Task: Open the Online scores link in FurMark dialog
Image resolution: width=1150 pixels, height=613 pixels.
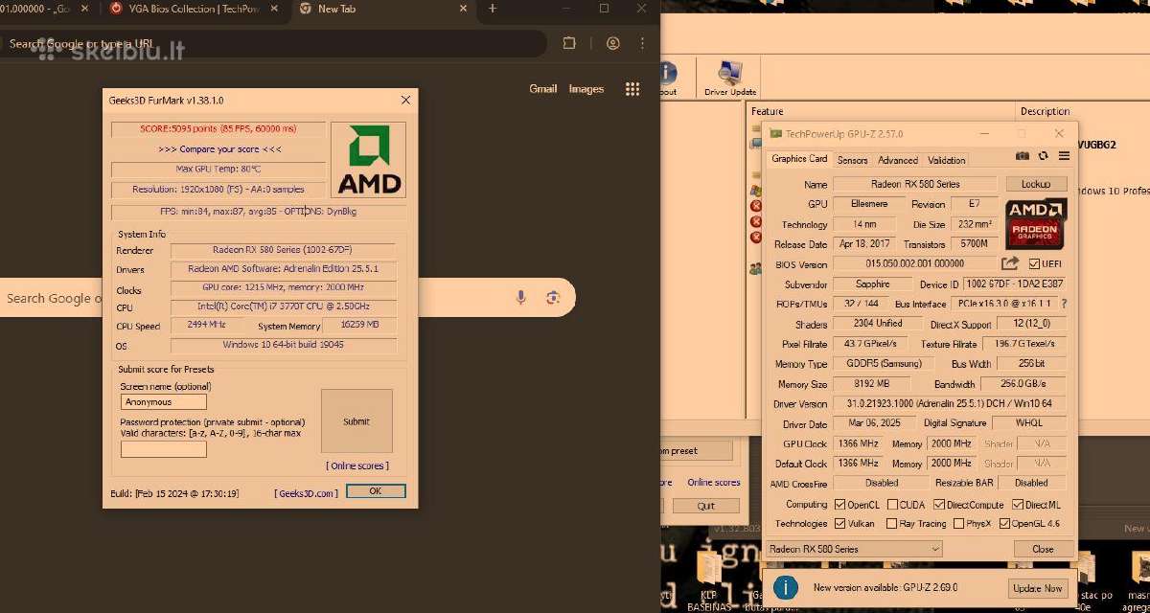Action: [357, 465]
